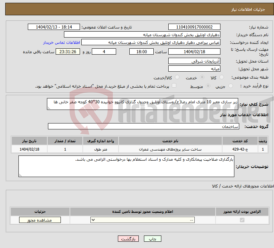The width and height of the screenshot is (274, 248).
Task: Click the تاریخ نیاز column header
Action: pos(29,141)
